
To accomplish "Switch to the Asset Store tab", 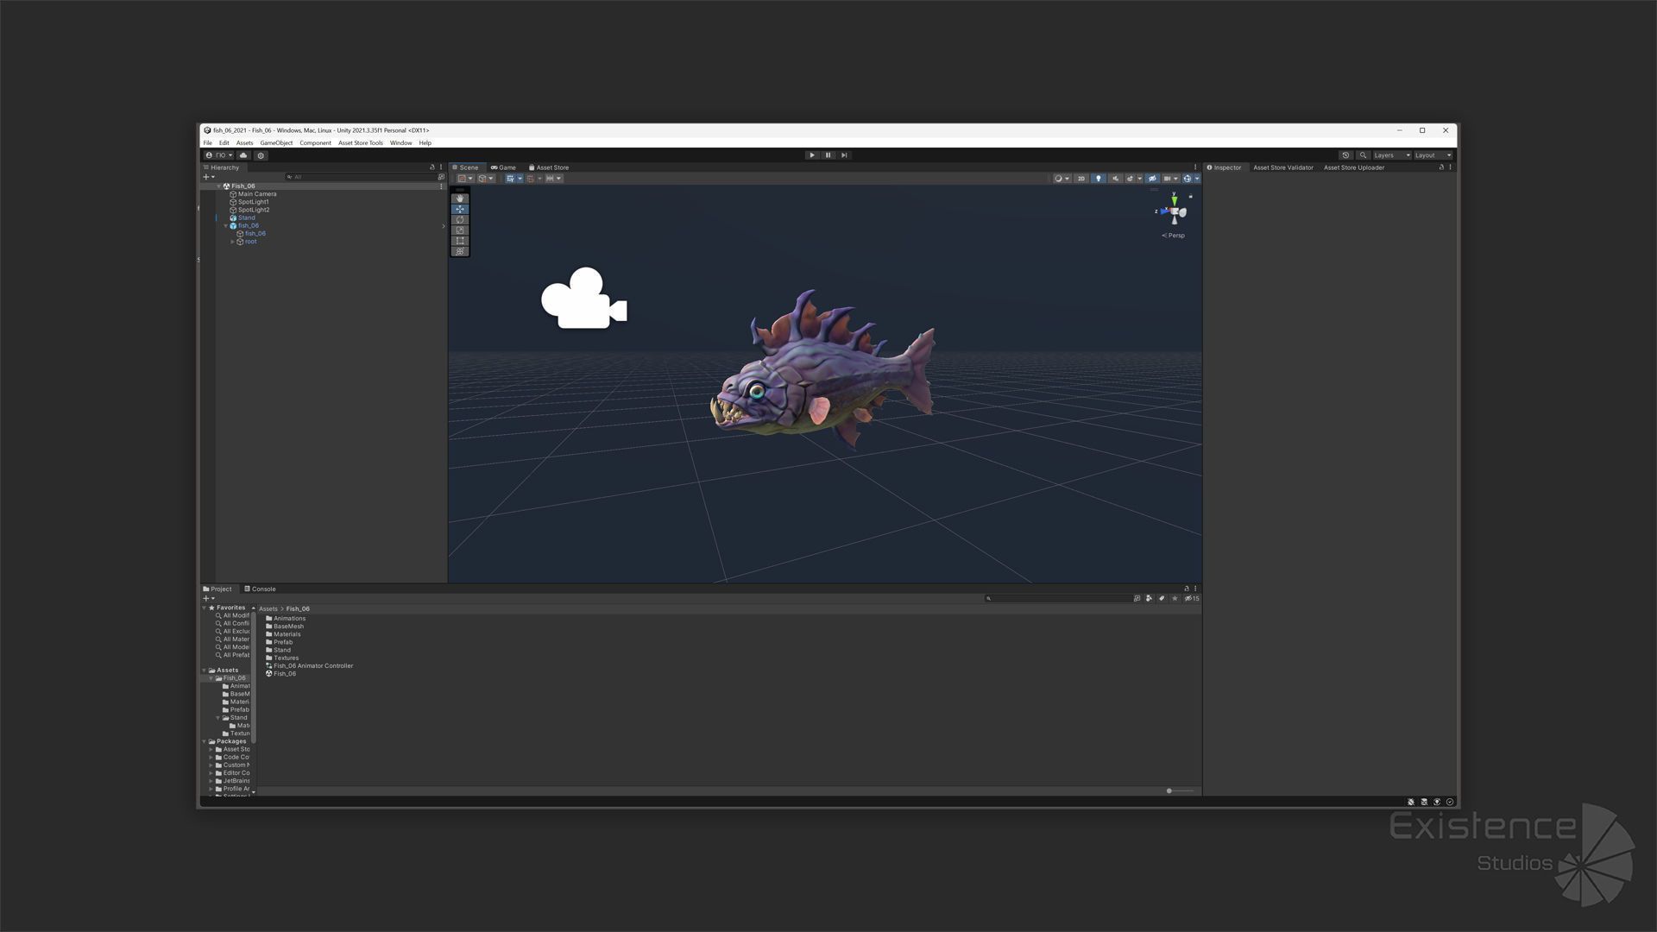I will (549, 167).
